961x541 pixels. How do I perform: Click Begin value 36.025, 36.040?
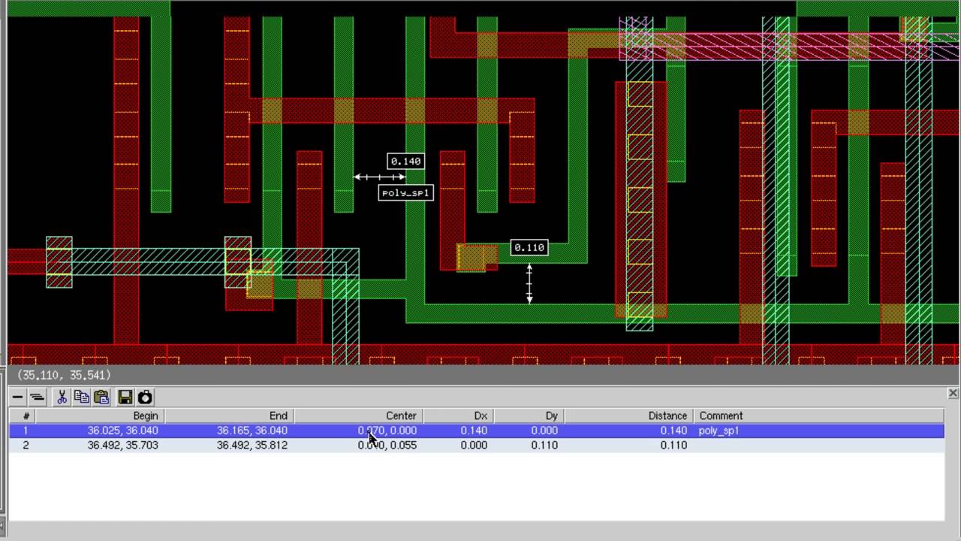point(122,431)
